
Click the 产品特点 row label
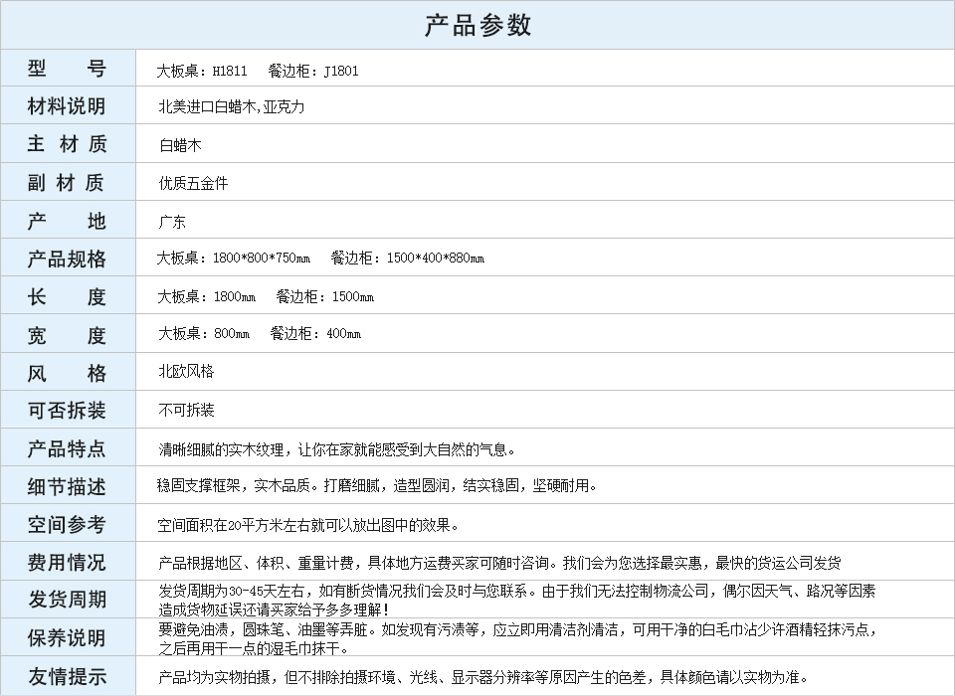point(67,448)
